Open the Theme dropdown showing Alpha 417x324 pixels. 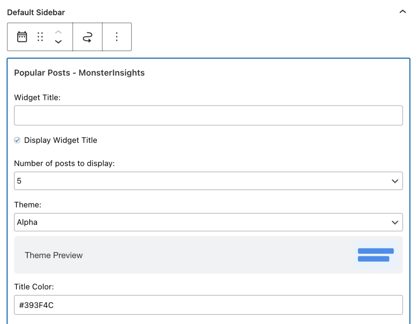point(208,222)
